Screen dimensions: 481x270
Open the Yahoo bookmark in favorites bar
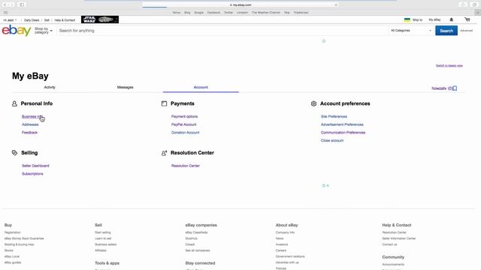point(177,13)
